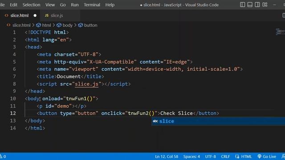Click html element in the breadcrumb

[x=46, y=25]
